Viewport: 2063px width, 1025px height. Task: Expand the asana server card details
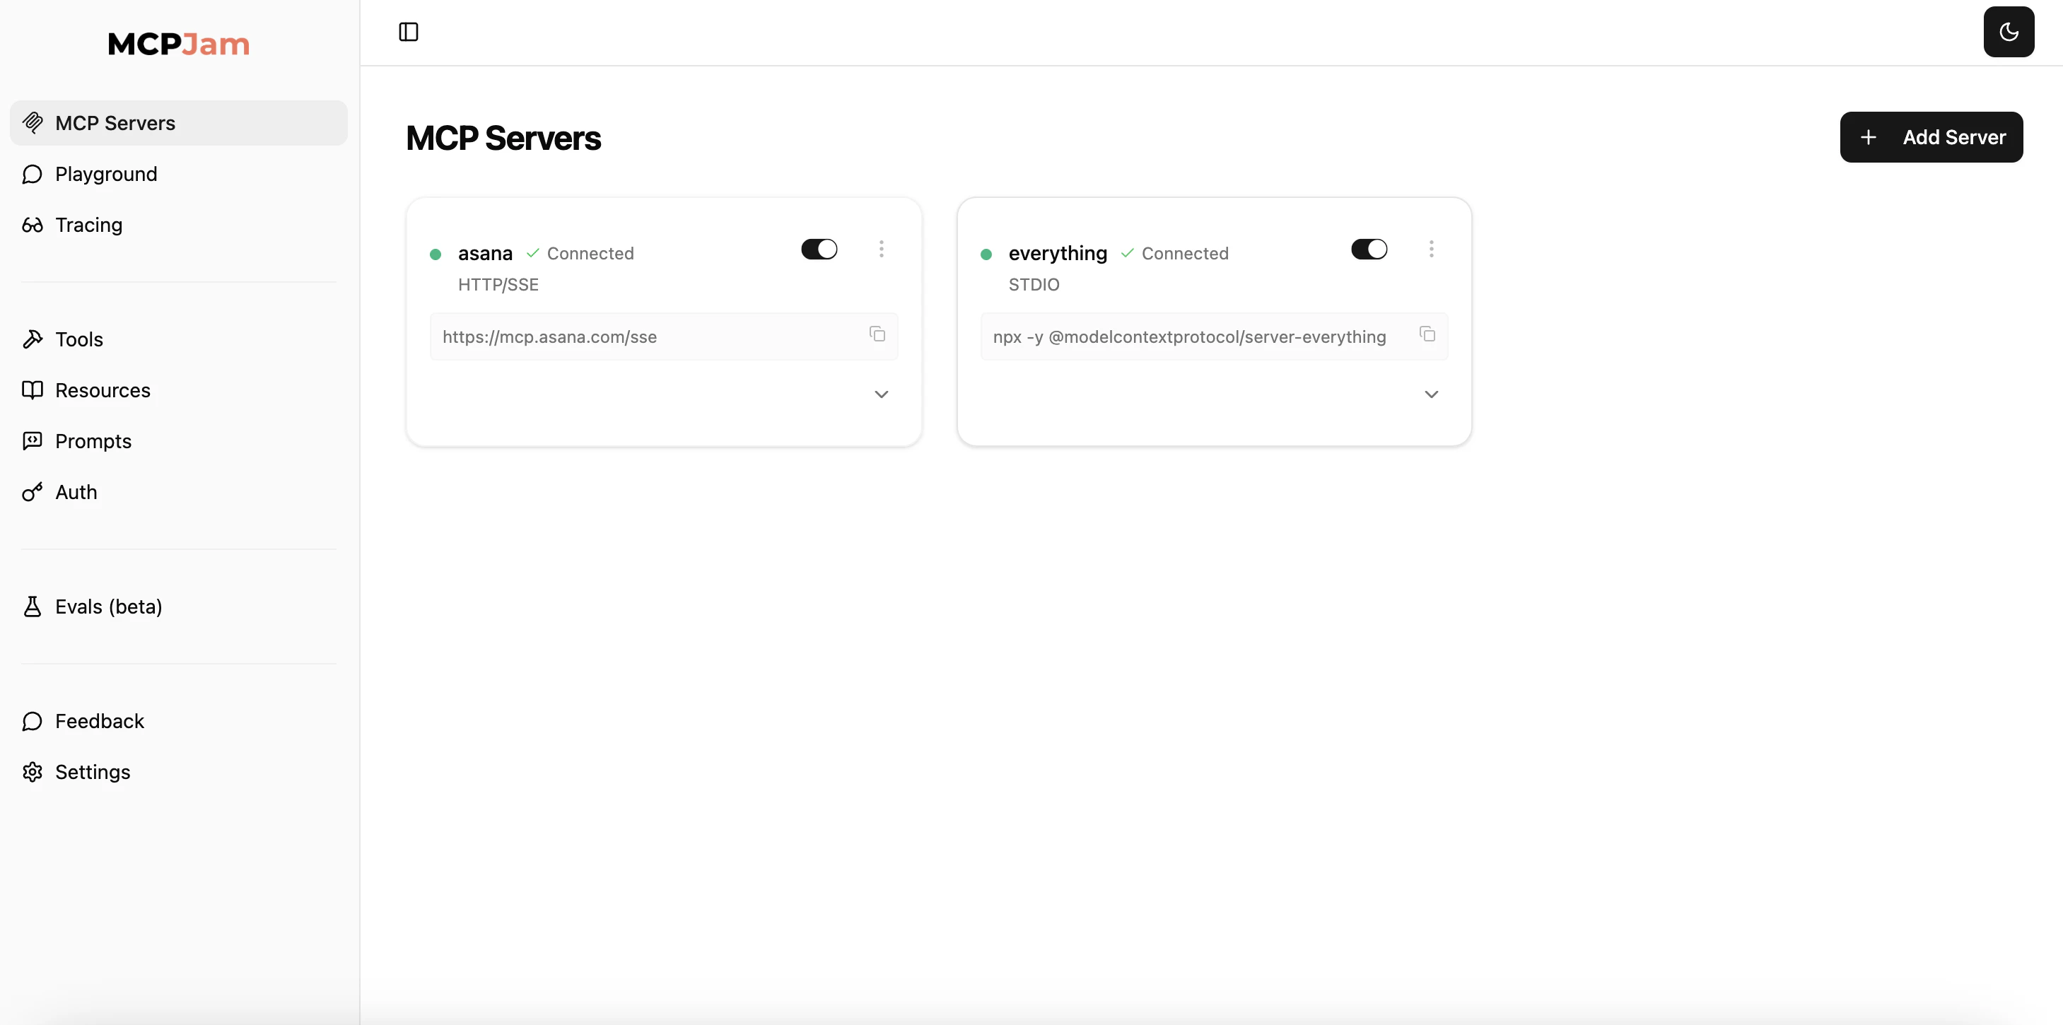881,394
